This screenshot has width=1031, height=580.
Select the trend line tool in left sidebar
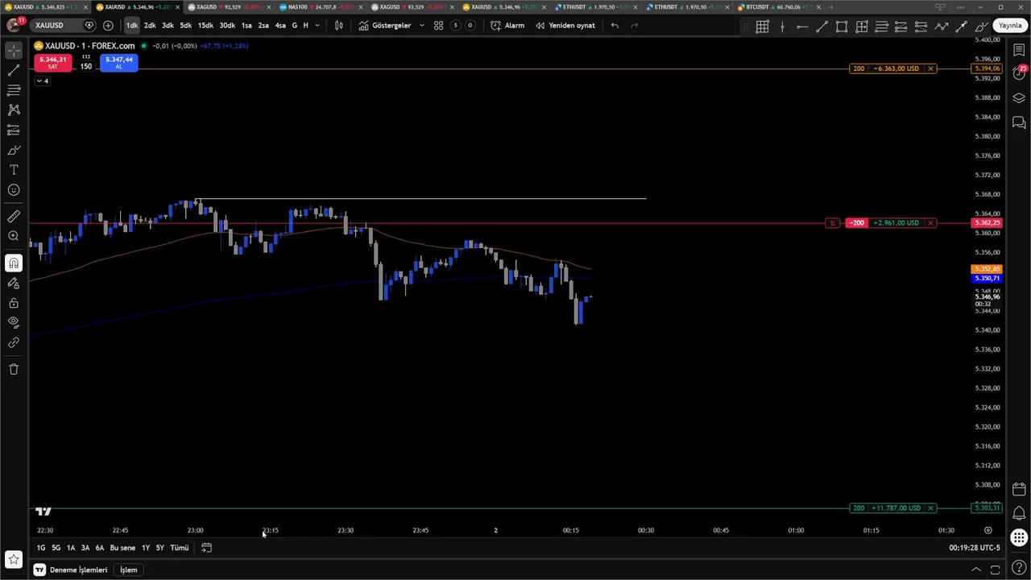(14, 71)
